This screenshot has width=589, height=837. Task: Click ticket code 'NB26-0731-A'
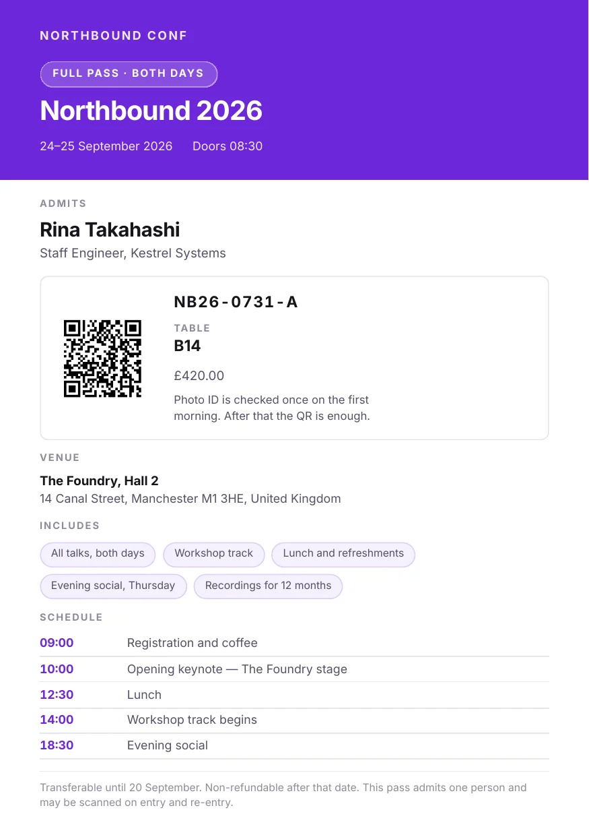point(236,302)
